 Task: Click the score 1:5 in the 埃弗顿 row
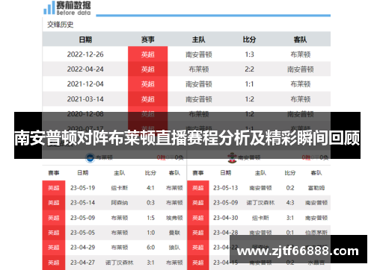tap(150, 218)
